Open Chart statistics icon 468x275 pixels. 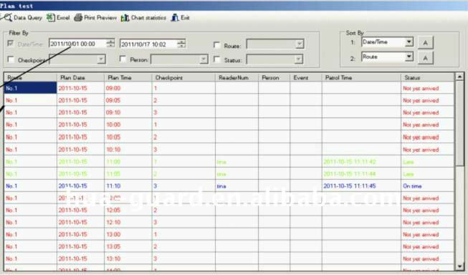click(125, 18)
